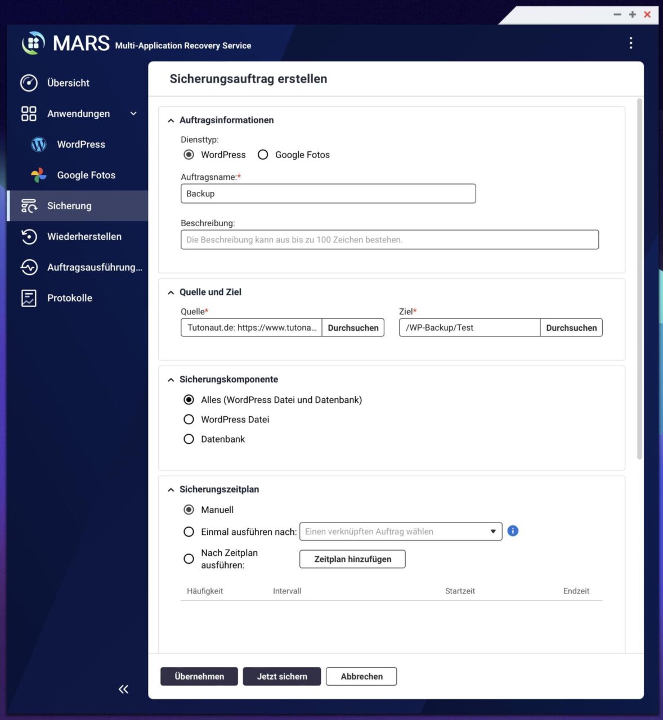Viewport: 663px width, 720px height.
Task: Click the WordPress logo icon in sidebar
Action: point(38,145)
